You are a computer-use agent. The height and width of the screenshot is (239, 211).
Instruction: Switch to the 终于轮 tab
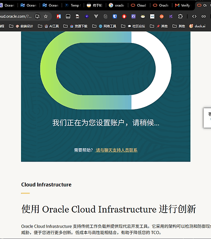[95, 5]
